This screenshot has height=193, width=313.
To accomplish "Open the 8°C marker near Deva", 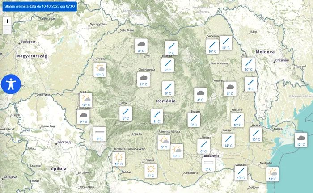I will 126,113.
